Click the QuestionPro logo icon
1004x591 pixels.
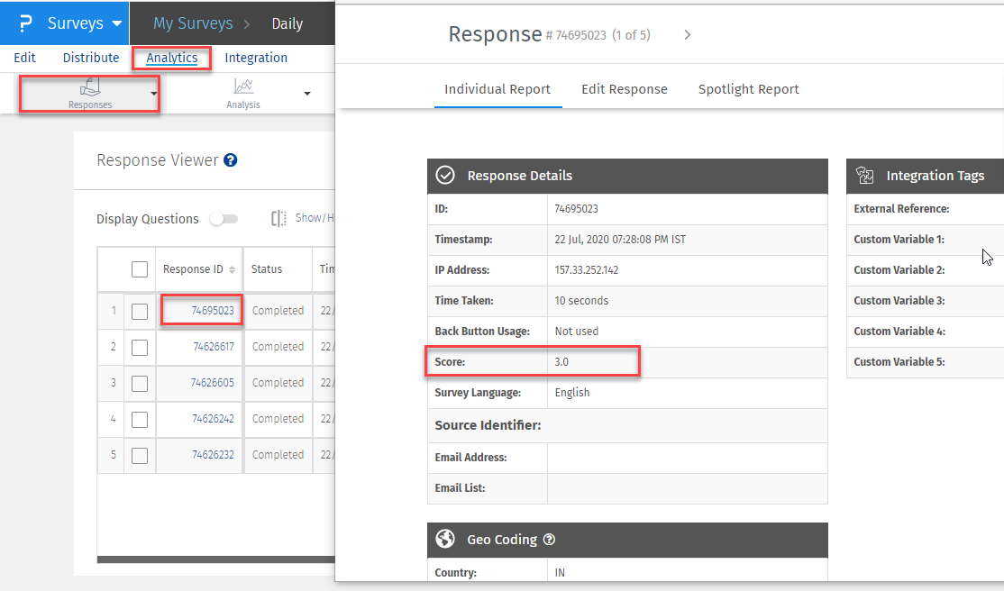click(x=25, y=23)
